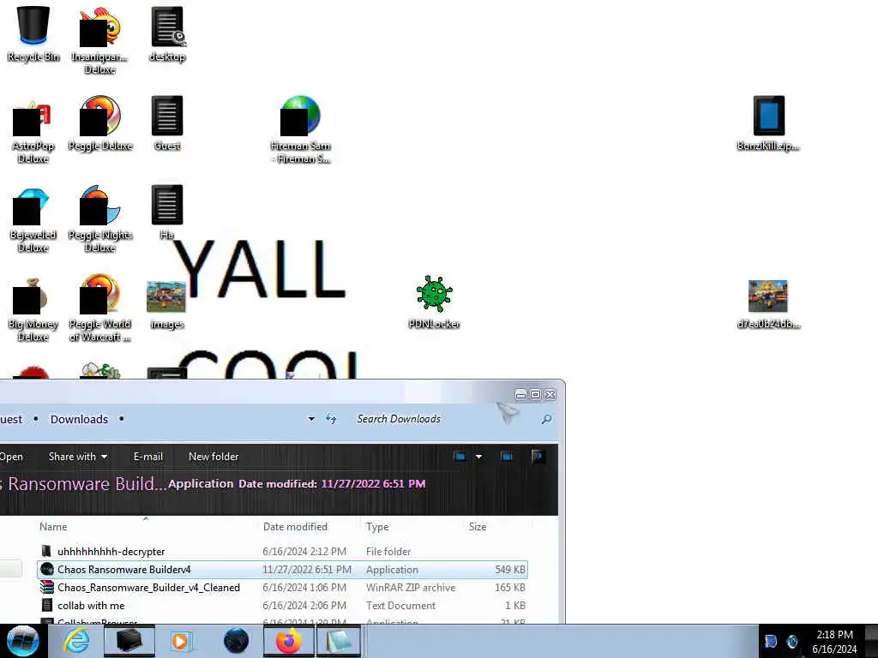Sort files by Type column
The width and height of the screenshot is (878, 658).
(x=377, y=527)
